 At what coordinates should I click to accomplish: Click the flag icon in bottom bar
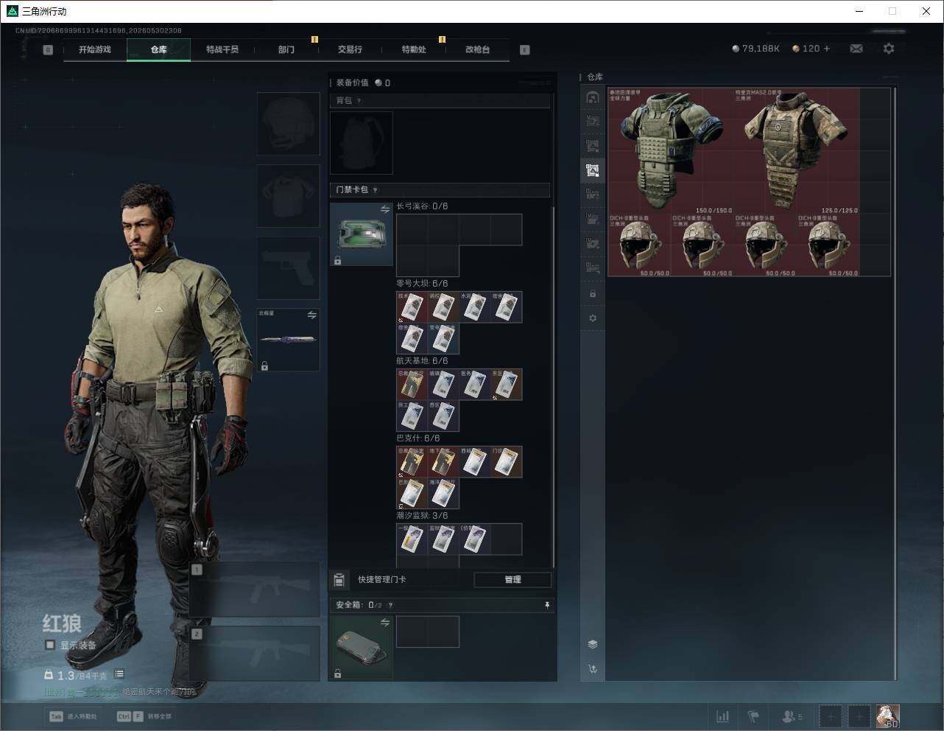pyautogui.click(x=753, y=716)
